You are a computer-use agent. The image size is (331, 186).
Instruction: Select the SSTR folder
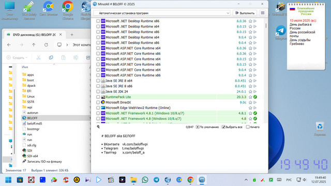tap(31, 102)
